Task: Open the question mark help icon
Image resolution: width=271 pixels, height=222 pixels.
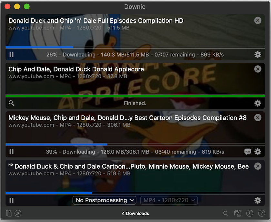Action: (262, 213)
